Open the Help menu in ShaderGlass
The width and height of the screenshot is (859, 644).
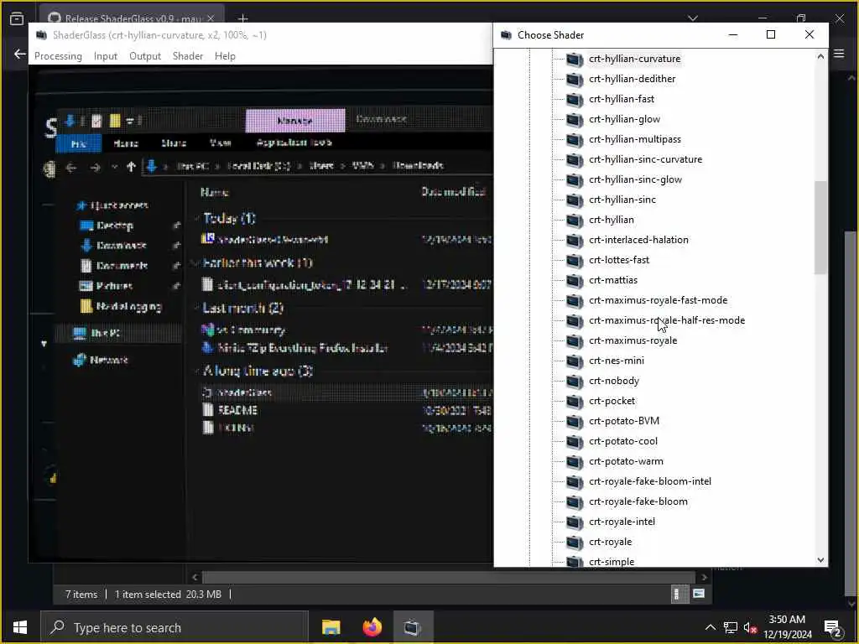point(225,56)
